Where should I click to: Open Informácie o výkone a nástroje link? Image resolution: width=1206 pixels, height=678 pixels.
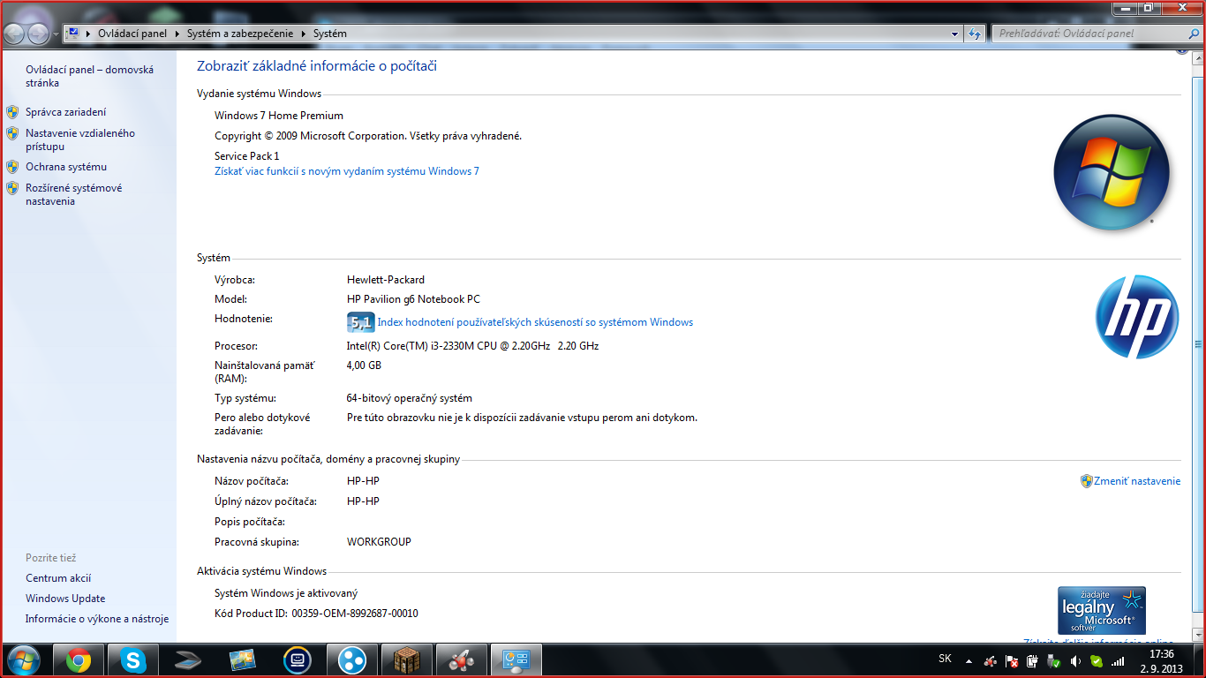(x=97, y=619)
